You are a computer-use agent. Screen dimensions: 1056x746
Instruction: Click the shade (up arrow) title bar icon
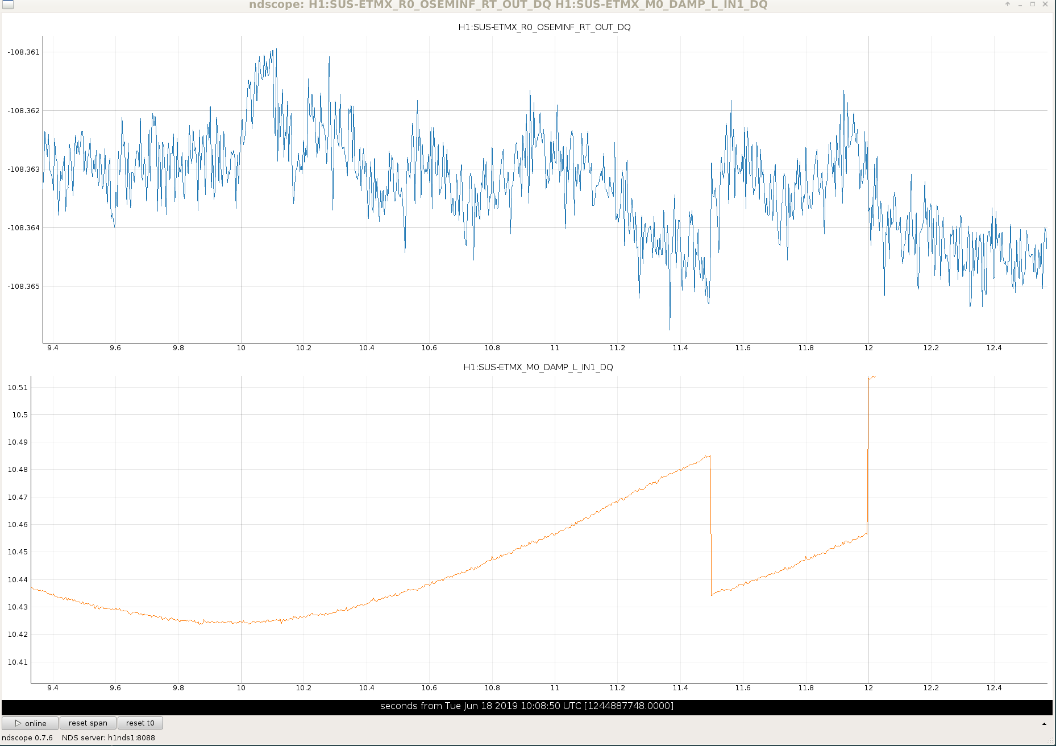pyautogui.click(x=1008, y=4)
